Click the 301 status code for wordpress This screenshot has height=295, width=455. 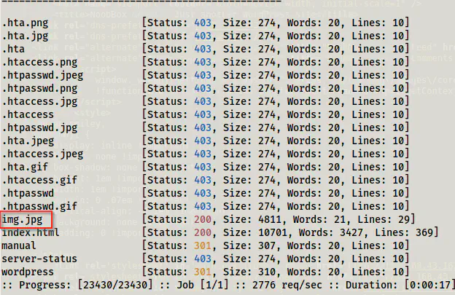tap(203, 272)
